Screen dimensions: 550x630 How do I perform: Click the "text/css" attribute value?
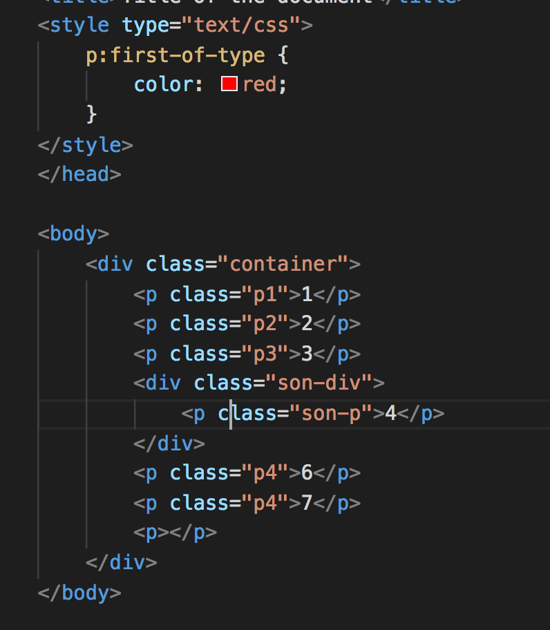point(240,26)
